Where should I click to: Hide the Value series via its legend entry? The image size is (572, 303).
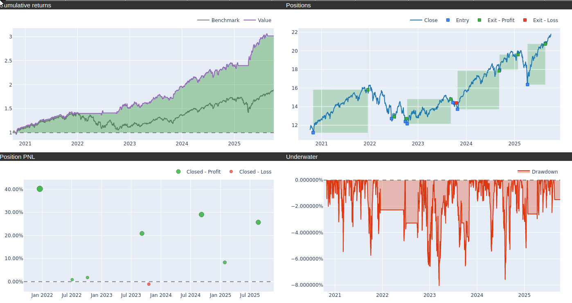(258, 20)
